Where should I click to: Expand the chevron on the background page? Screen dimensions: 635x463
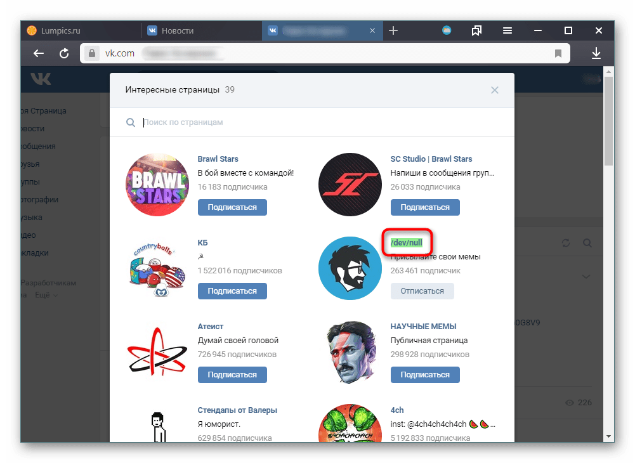(586, 277)
